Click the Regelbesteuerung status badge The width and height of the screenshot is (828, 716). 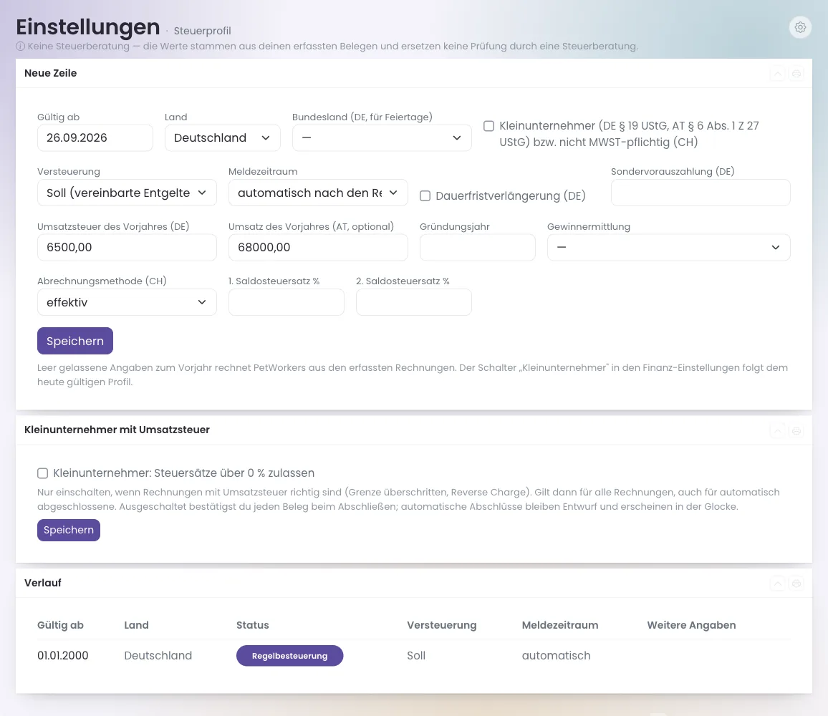[x=289, y=656]
